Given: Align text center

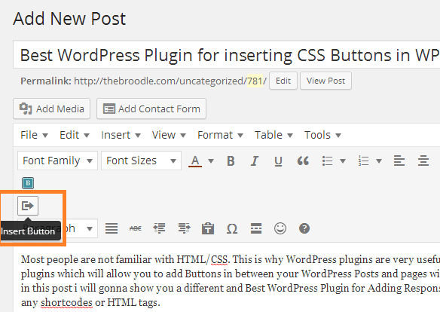Looking at the screenshot, I should click(x=423, y=161).
